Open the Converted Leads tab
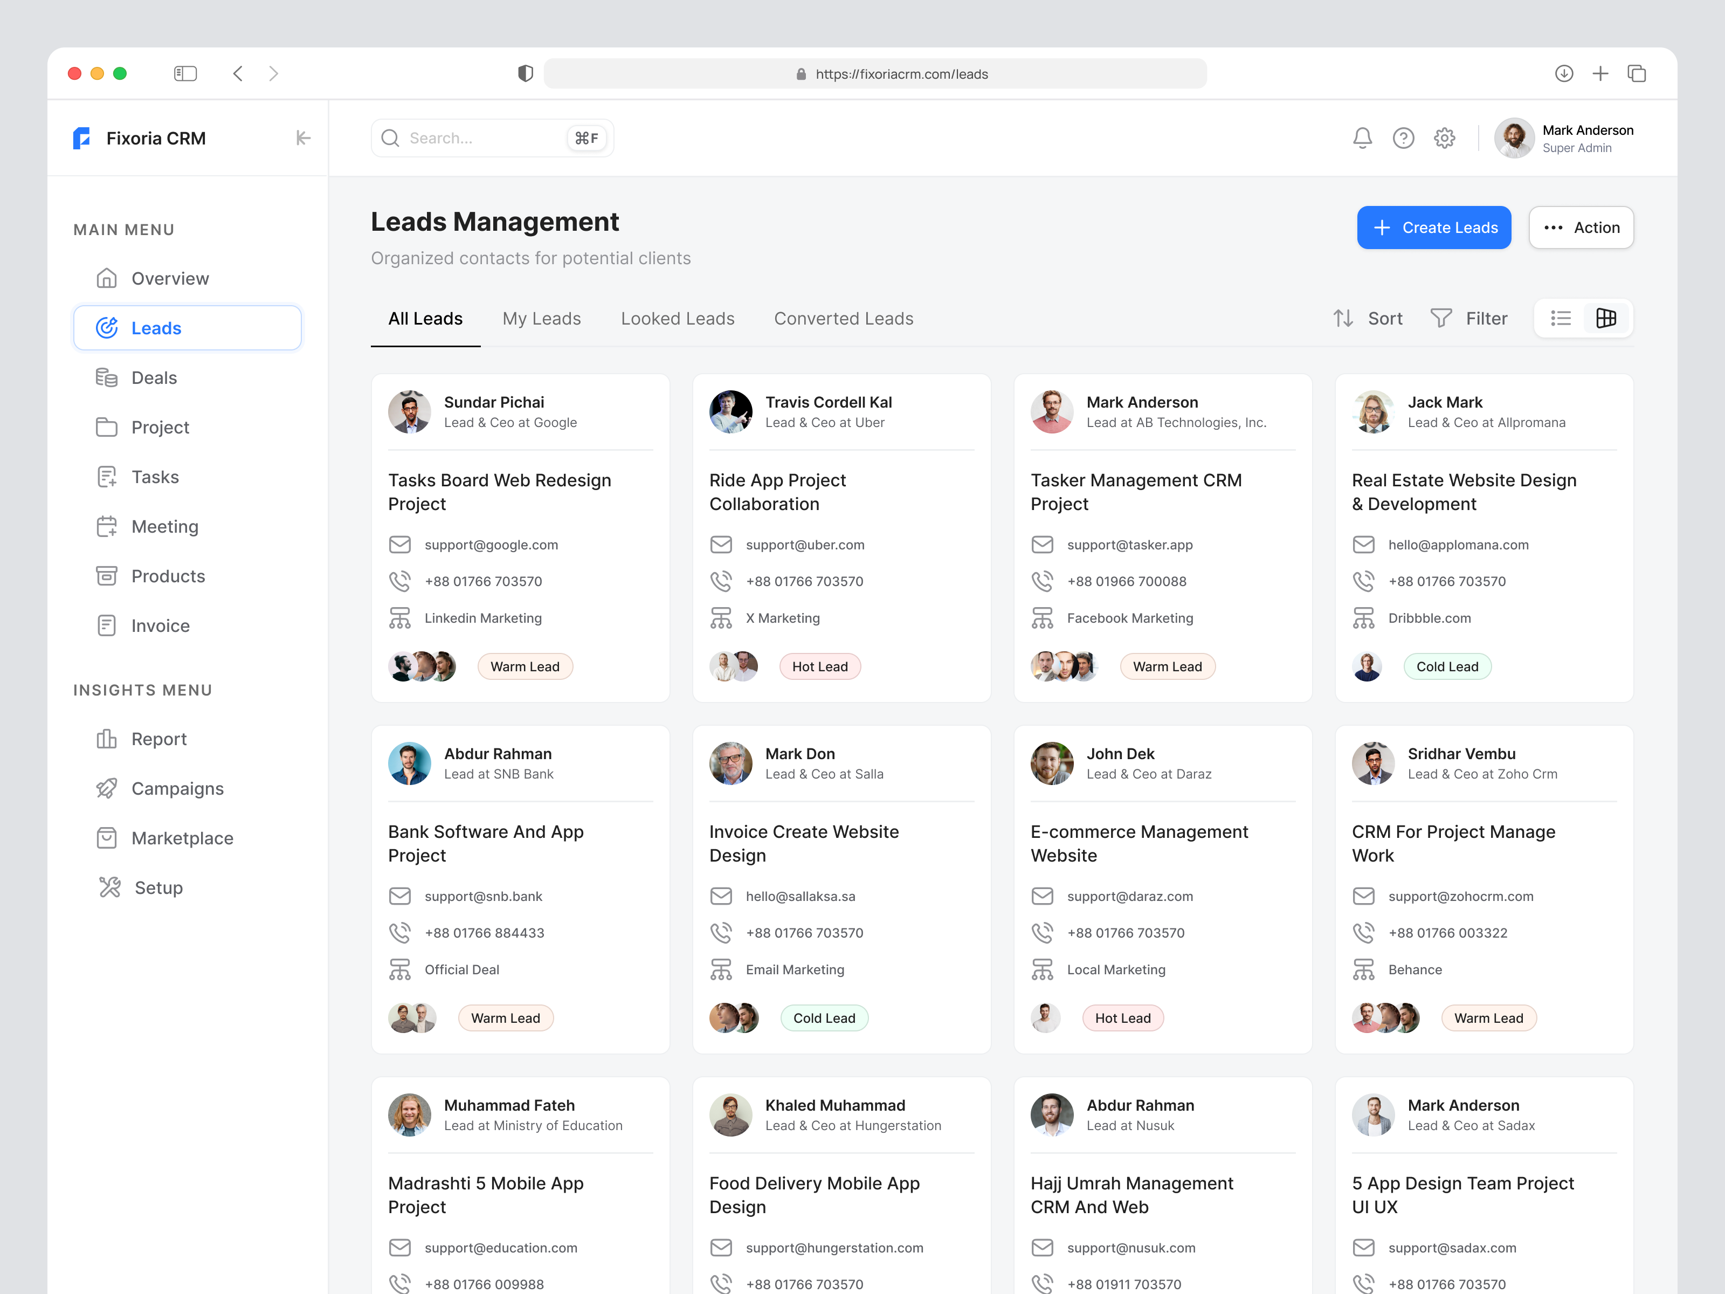This screenshot has height=1294, width=1725. (x=843, y=318)
